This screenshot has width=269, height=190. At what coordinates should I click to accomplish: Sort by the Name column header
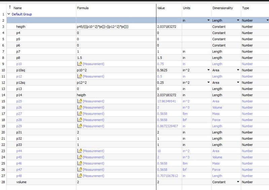pyautogui.click(x=17, y=8)
